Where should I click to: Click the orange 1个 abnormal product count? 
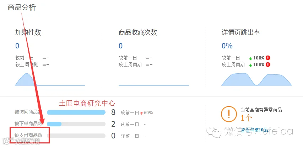coord(247,118)
